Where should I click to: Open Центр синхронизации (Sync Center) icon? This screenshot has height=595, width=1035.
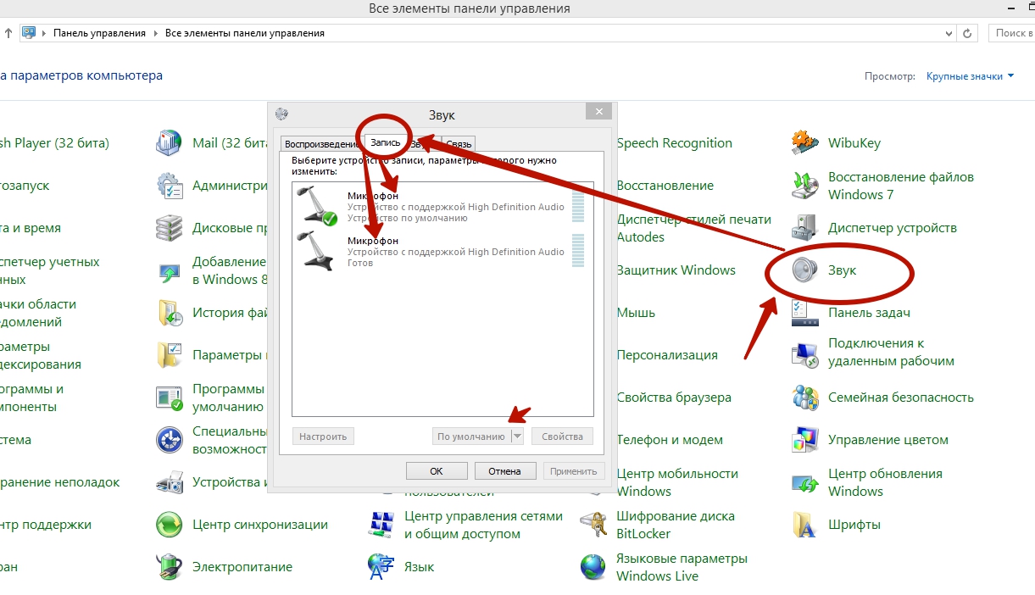point(170,525)
